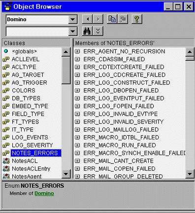Click constant icon beside ERR_AGENT_NO_RECURSION

77,51
